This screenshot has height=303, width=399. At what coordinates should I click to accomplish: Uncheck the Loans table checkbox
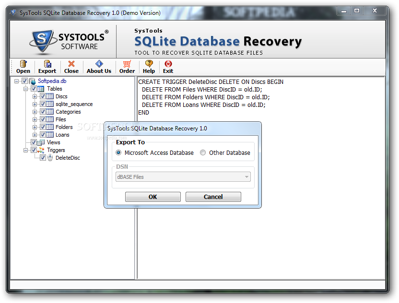pyautogui.click(x=43, y=134)
